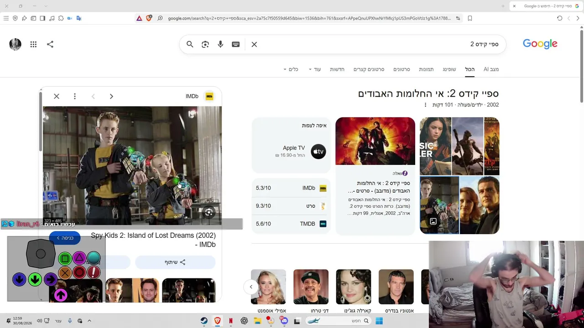Open Brave Rewards triangle icon
The width and height of the screenshot is (584, 328).
[x=139, y=18]
